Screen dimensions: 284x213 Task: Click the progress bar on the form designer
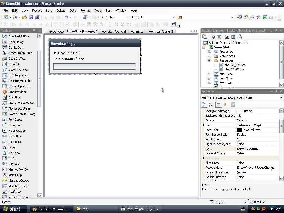click(94, 66)
